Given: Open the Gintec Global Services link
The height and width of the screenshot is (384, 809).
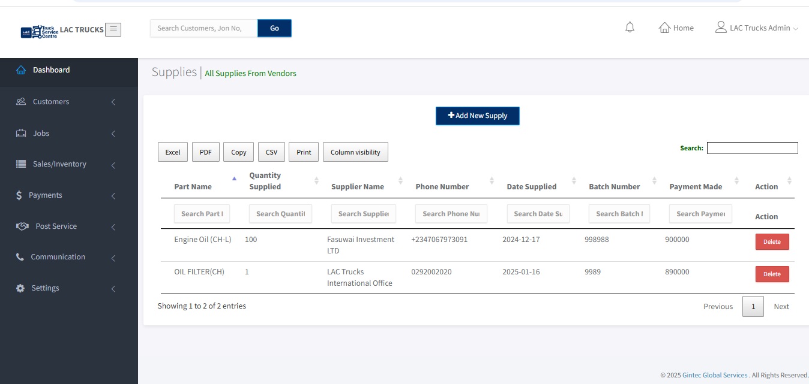Looking at the screenshot, I should (715, 374).
